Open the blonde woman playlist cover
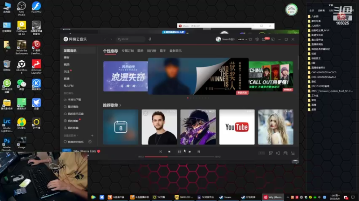 [276, 127]
